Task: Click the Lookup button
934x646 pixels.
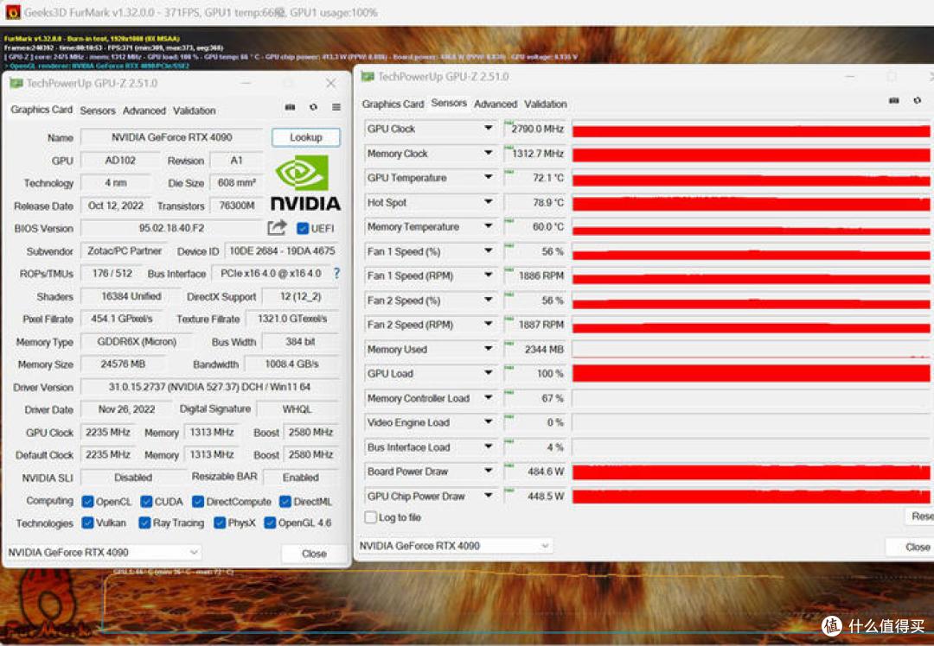Action: (x=306, y=137)
